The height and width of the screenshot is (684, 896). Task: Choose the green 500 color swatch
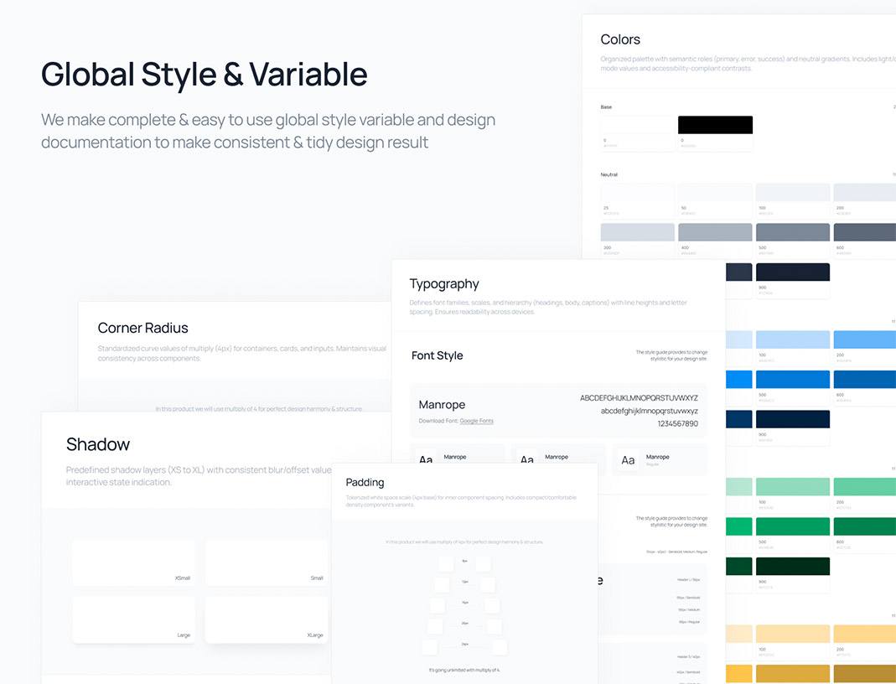[x=793, y=526]
